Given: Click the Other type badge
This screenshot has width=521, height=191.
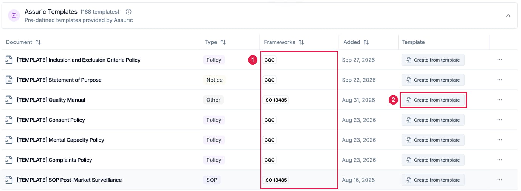Looking at the screenshot, I should tap(213, 100).
